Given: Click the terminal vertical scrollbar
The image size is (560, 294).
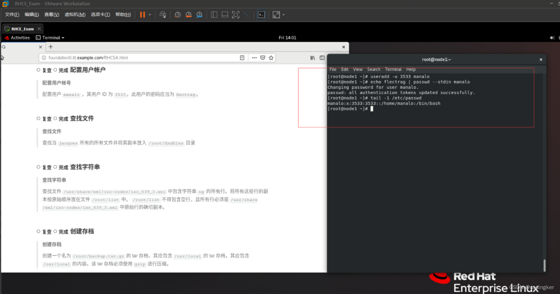Looking at the screenshot, I should click(544, 265).
